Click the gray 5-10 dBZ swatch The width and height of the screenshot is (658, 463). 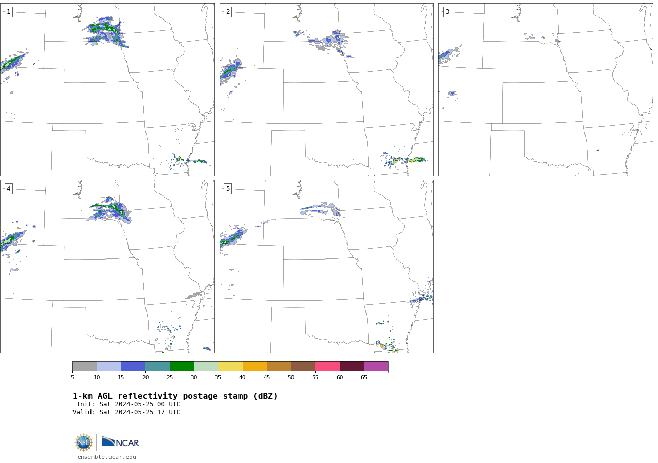click(84, 366)
